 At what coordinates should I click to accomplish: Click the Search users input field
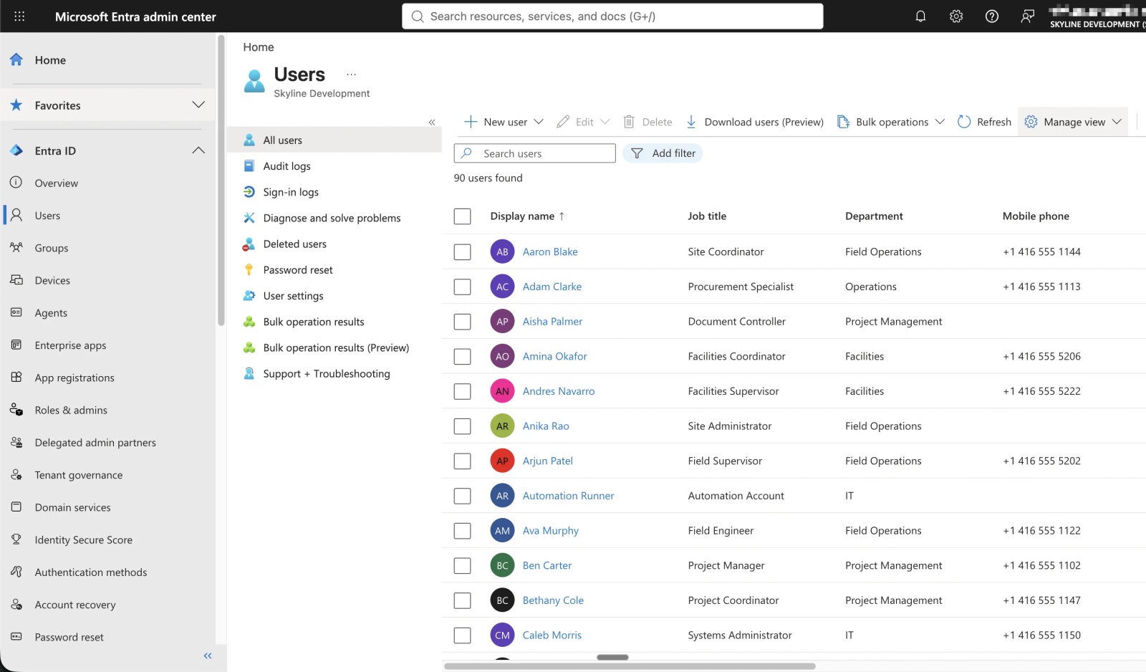click(535, 153)
